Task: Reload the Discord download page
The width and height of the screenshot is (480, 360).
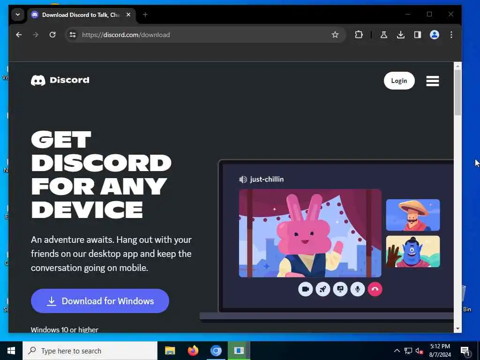Action: pyautogui.click(x=52, y=35)
